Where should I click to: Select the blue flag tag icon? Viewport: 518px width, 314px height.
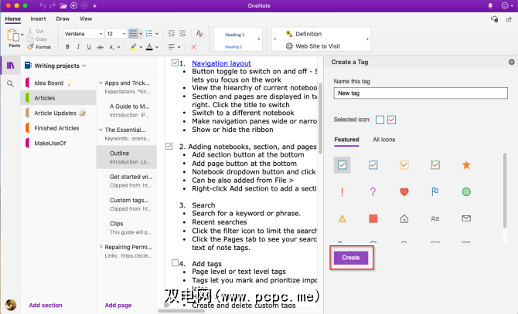[x=435, y=192]
